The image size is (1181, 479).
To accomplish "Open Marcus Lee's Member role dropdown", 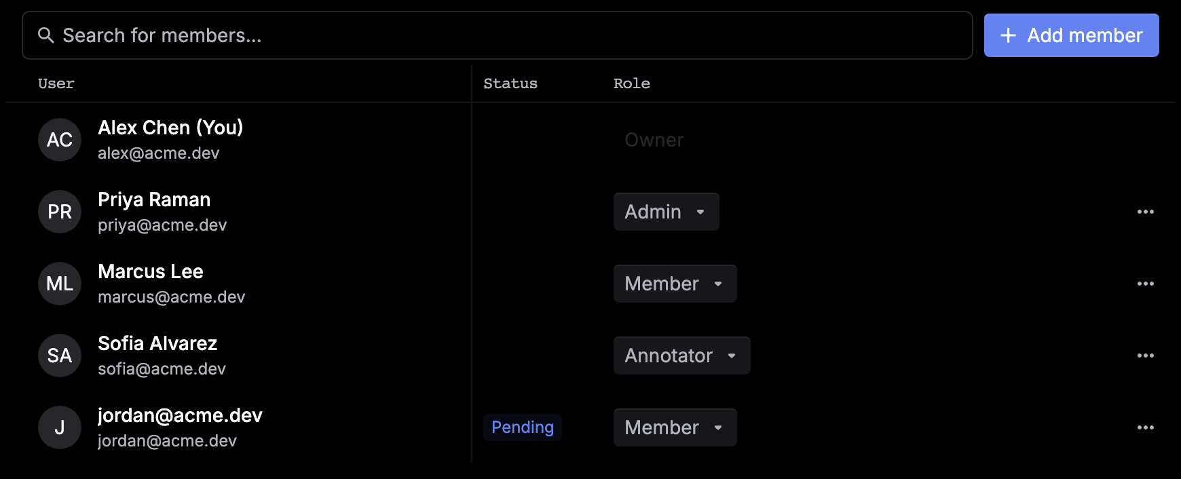I will [675, 284].
